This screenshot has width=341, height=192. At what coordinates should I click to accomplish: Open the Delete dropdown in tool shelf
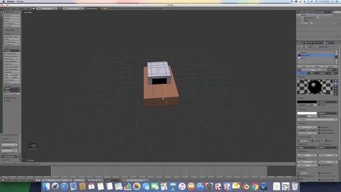click(x=12, y=89)
